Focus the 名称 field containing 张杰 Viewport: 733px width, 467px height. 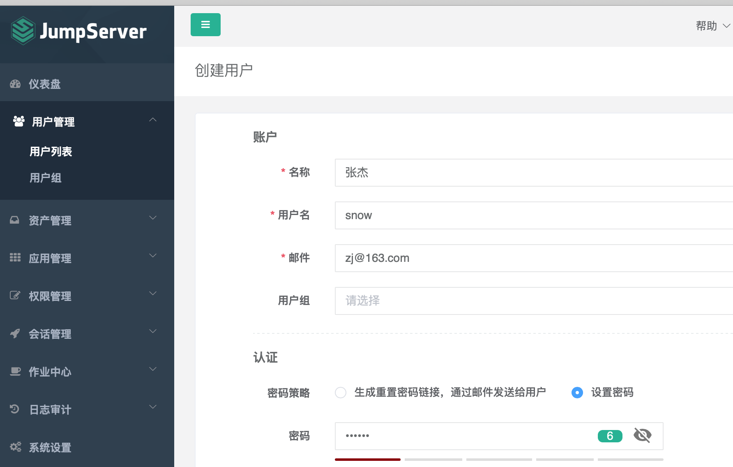point(534,173)
